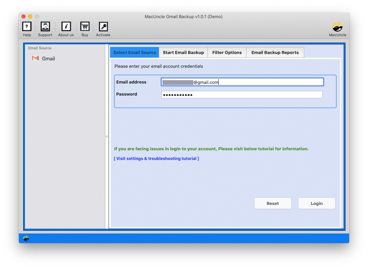Activate the product via the key icon
Image resolution: width=368 pixels, height=268 pixels.
(x=103, y=26)
